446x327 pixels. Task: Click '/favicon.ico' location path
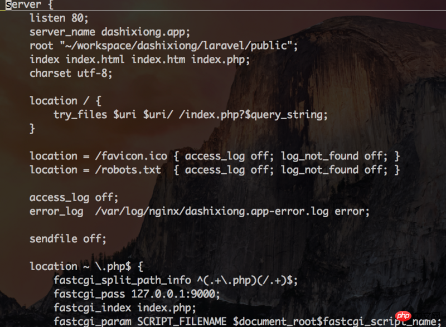[x=131, y=156]
